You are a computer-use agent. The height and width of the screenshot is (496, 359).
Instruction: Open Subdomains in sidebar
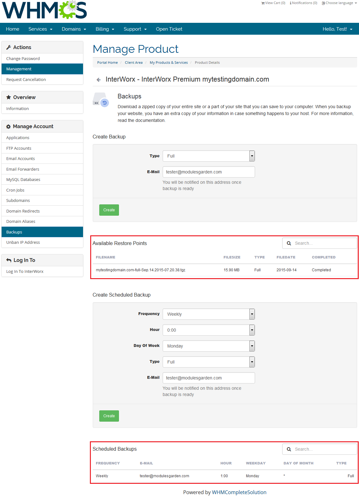point(42,200)
